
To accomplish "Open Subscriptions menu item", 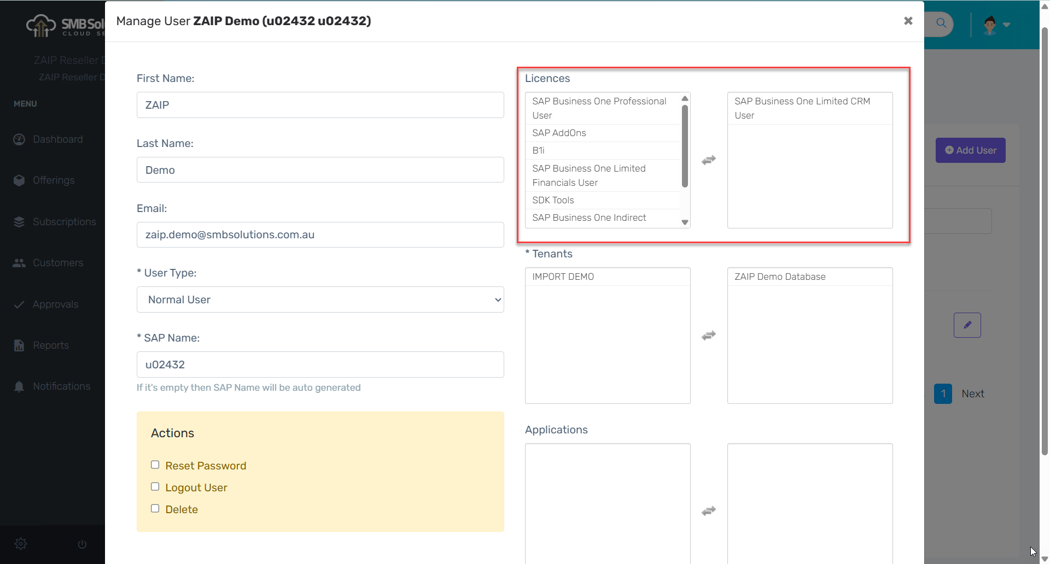I will [55, 222].
